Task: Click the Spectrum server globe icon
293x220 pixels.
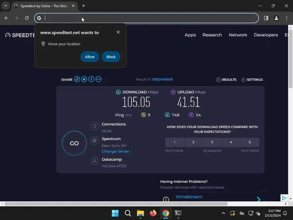Action: pos(94,140)
